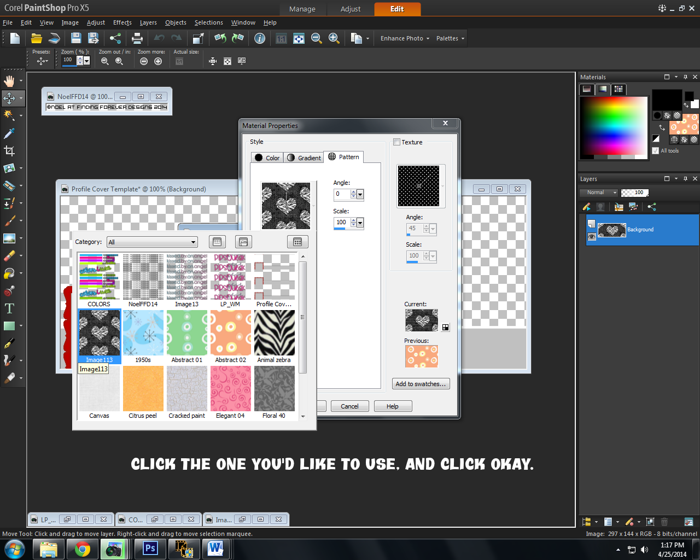Select the Eraser tool
The height and width of the screenshot is (560, 700).
pyautogui.click(x=9, y=255)
